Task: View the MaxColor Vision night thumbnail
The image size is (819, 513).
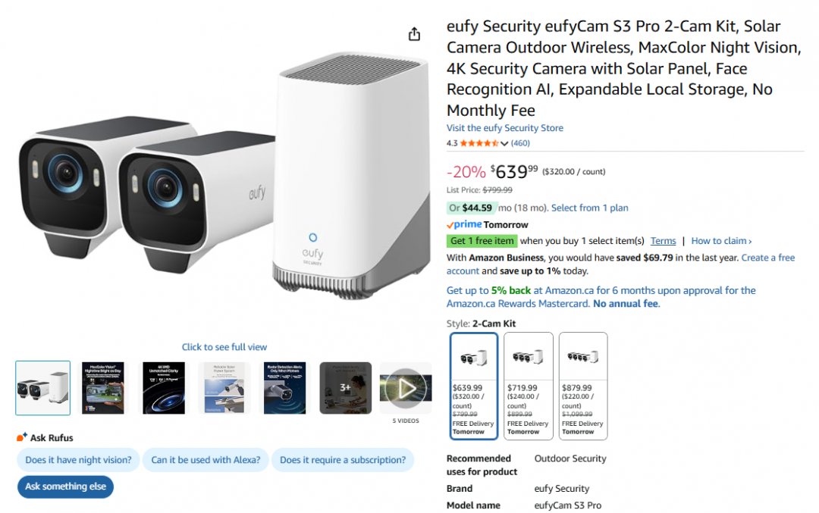Action: 103,388
